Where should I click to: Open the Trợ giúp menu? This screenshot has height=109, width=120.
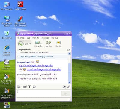[x=55, y=38]
